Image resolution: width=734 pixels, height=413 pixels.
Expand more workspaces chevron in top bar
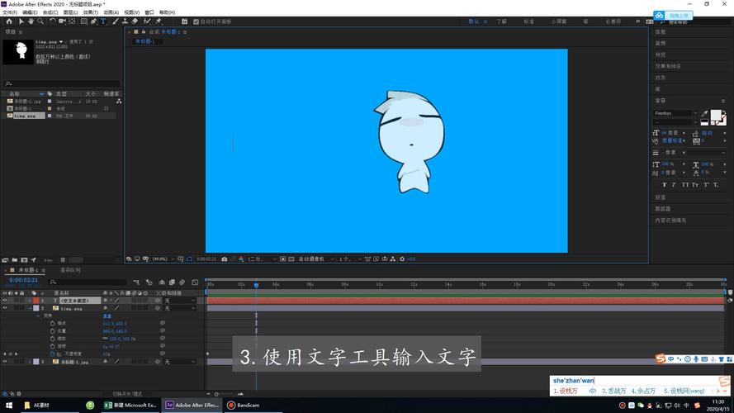tap(637, 21)
